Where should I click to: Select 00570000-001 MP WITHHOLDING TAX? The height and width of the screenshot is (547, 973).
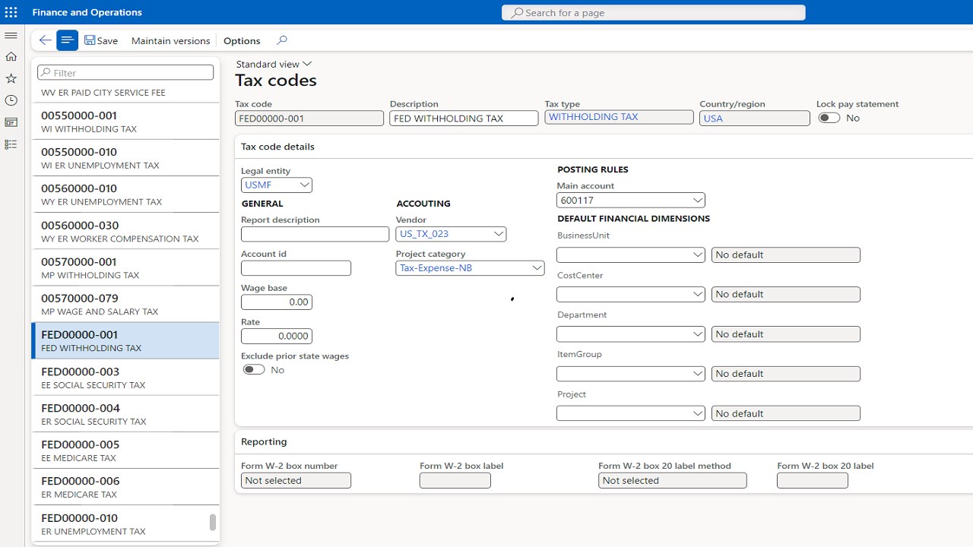tap(125, 268)
